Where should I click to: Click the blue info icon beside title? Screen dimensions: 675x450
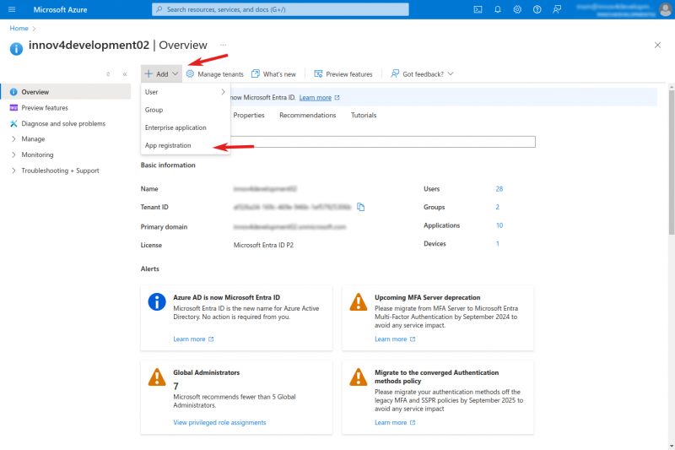(x=16, y=49)
